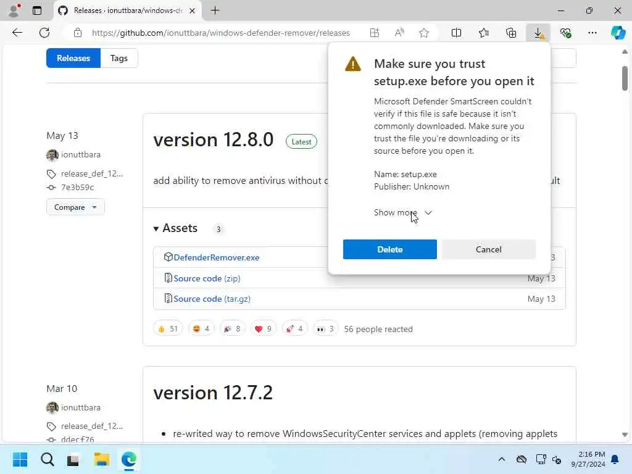The image size is (632, 474).
Task: Reload the page with the refresh icon
Action: click(x=44, y=33)
